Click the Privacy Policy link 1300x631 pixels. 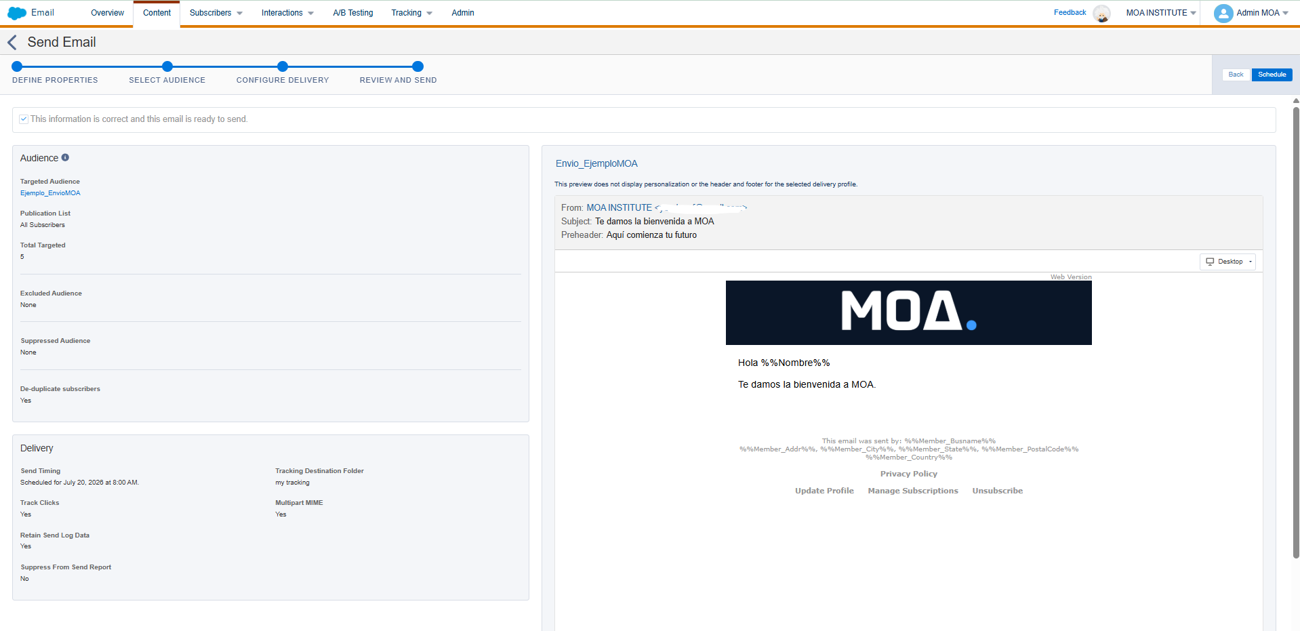[x=908, y=474]
